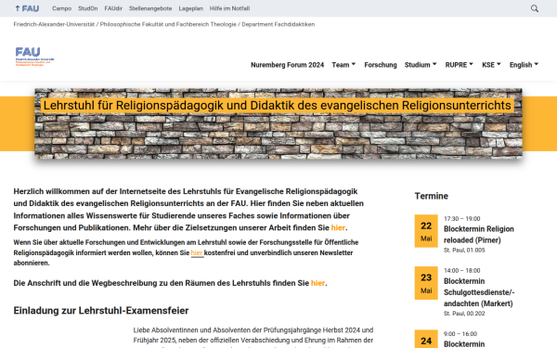Click location text St. Paul, 00.202
The width and height of the screenshot is (557, 348).
click(464, 314)
